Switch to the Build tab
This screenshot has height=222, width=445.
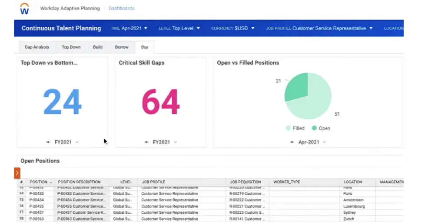pos(98,47)
